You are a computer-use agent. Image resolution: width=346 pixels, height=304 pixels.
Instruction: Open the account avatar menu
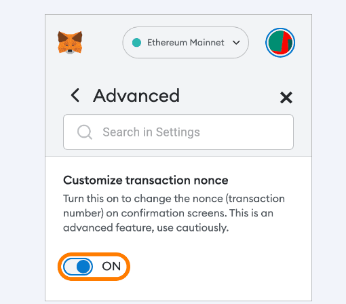(x=280, y=43)
